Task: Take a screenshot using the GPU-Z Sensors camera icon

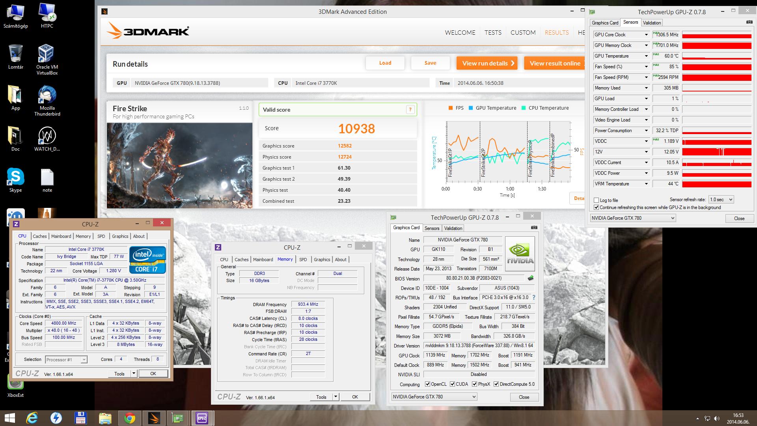Action: pos(749,22)
